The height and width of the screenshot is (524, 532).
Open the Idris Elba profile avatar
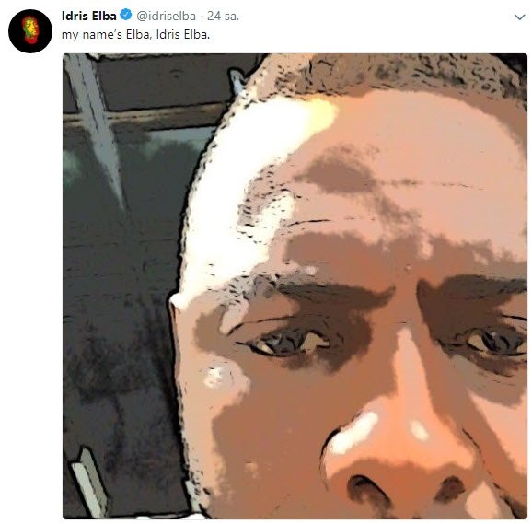pos(30,31)
